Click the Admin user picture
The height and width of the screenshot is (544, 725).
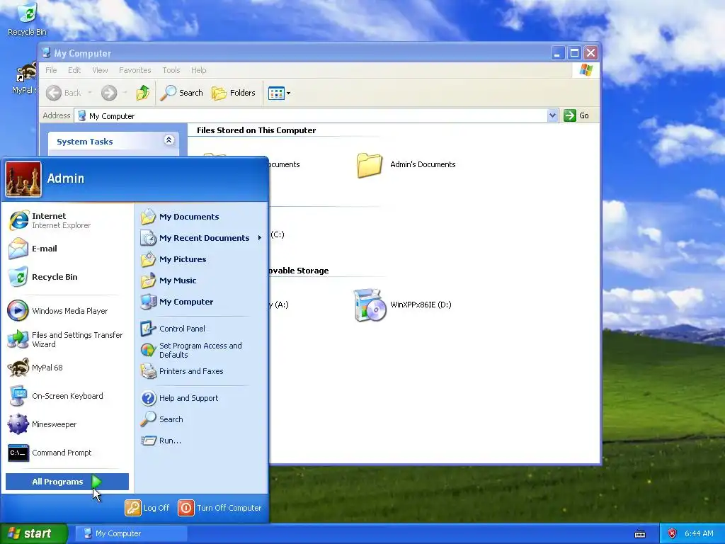23,179
